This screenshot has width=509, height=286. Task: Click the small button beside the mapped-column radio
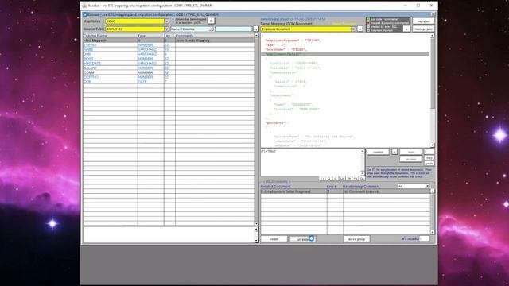pos(211,21)
